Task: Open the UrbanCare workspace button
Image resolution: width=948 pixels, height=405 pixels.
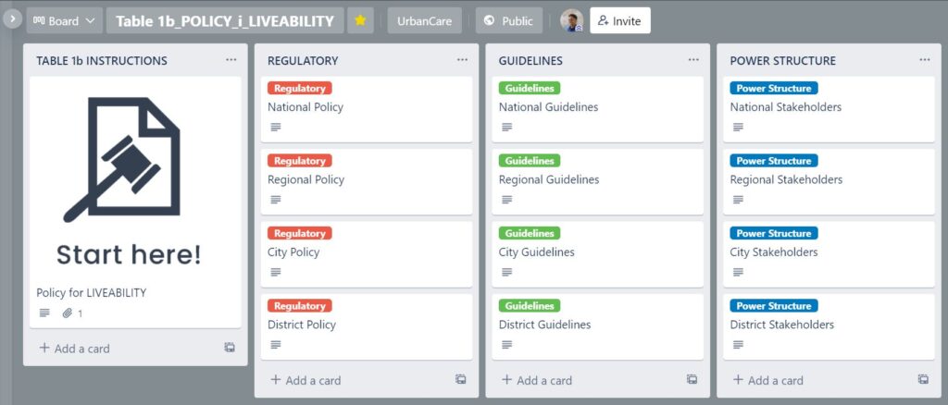Action: pos(424,20)
